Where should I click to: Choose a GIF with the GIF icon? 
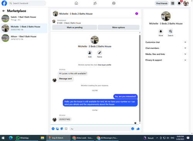pos(66,129)
